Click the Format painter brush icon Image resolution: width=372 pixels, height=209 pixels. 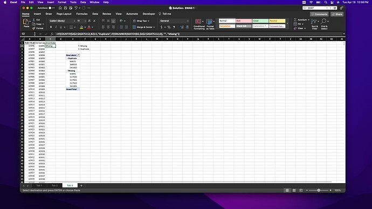click(x=33, y=28)
